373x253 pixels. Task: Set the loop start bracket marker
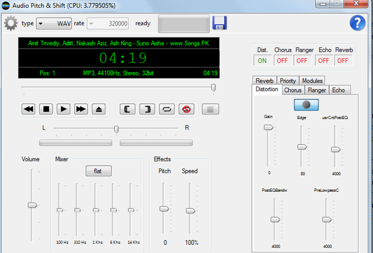[x=129, y=109]
